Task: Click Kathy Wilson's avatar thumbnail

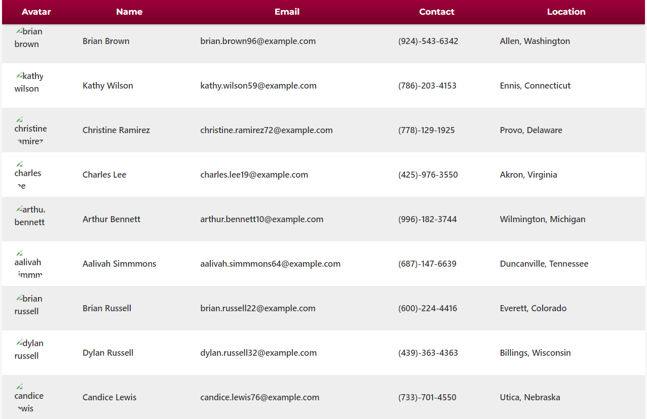Action: (30, 82)
